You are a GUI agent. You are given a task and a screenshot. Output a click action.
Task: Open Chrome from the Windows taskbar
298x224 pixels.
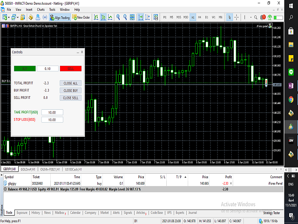pyautogui.click(x=291, y=99)
